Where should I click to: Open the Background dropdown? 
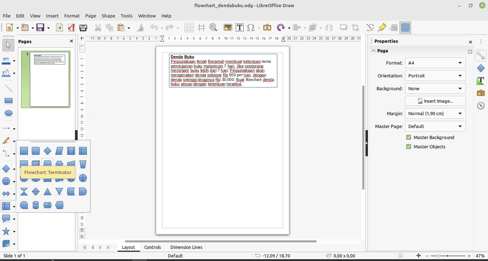coord(435,88)
